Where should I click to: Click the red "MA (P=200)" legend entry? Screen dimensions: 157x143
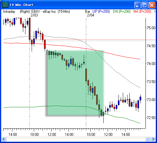[x=142, y=12]
